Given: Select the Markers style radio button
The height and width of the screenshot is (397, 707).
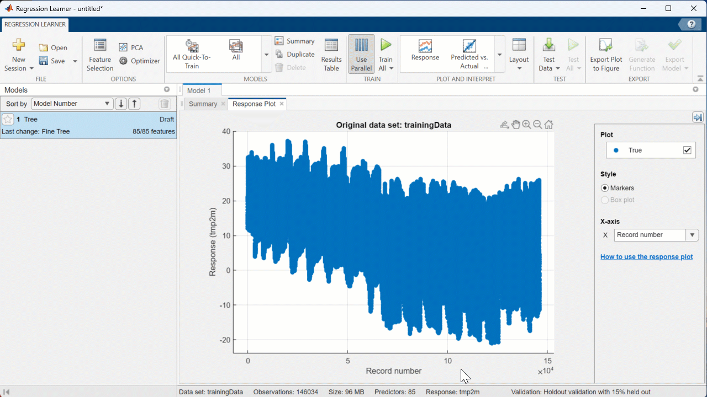Looking at the screenshot, I should pos(605,188).
